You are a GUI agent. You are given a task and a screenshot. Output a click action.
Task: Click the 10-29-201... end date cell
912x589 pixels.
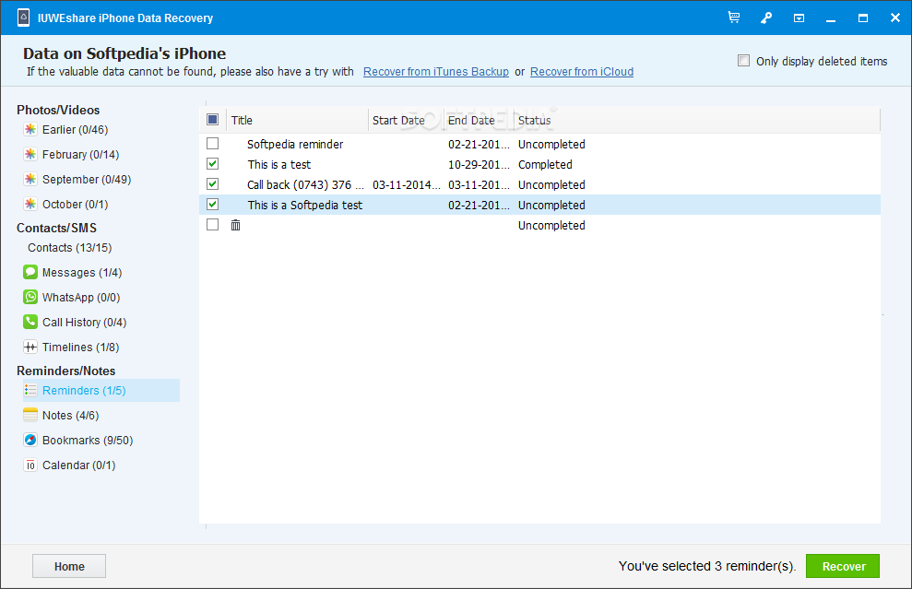[x=479, y=165]
